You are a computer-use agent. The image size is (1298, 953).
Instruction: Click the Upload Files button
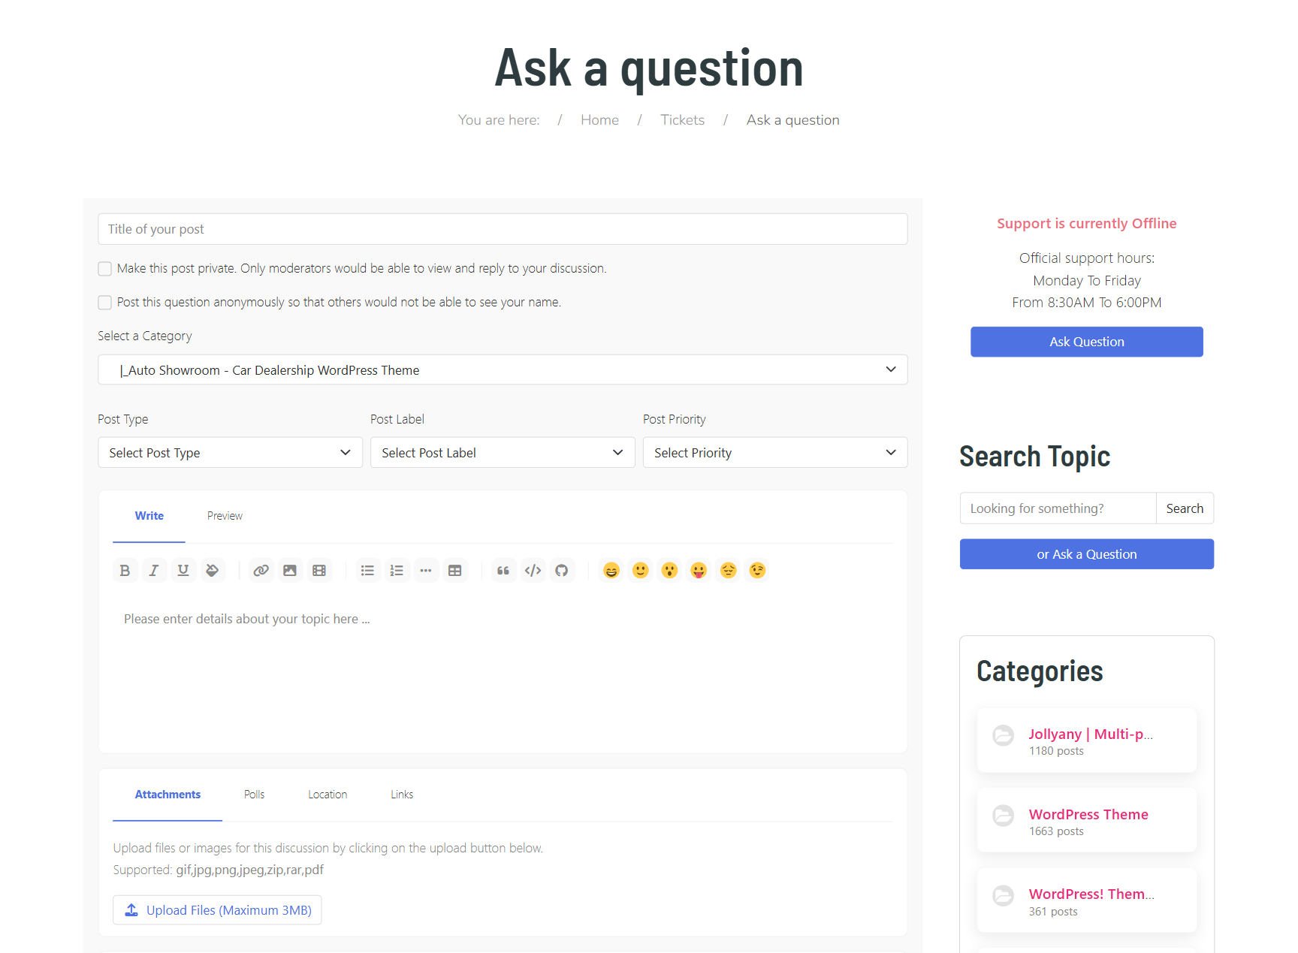point(217,910)
